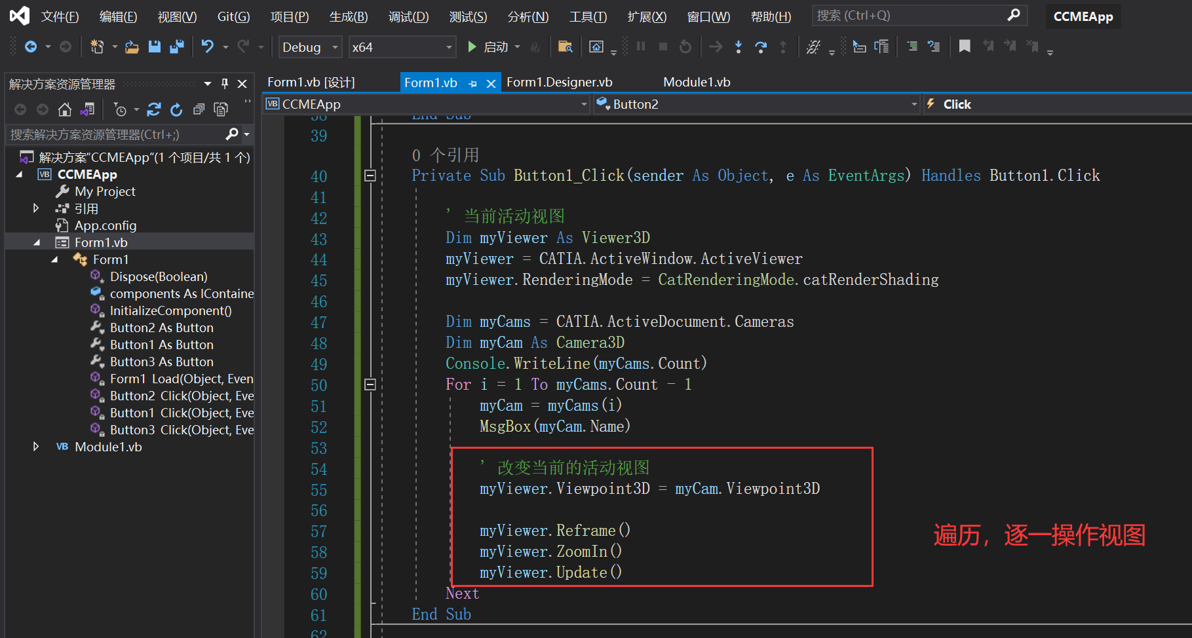Collapse the Form1 class node
This screenshot has width=1192, height=638.
click(55, 259)
